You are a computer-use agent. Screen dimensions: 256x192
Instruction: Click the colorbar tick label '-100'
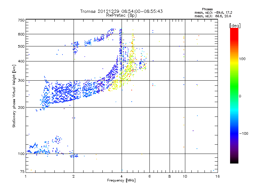pos(244,133)
